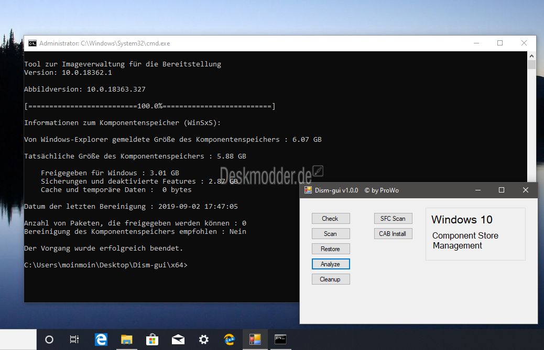Viewport: 544px width, 350px height.
Task: Open the Mail envelope icon
Action: 178,340
